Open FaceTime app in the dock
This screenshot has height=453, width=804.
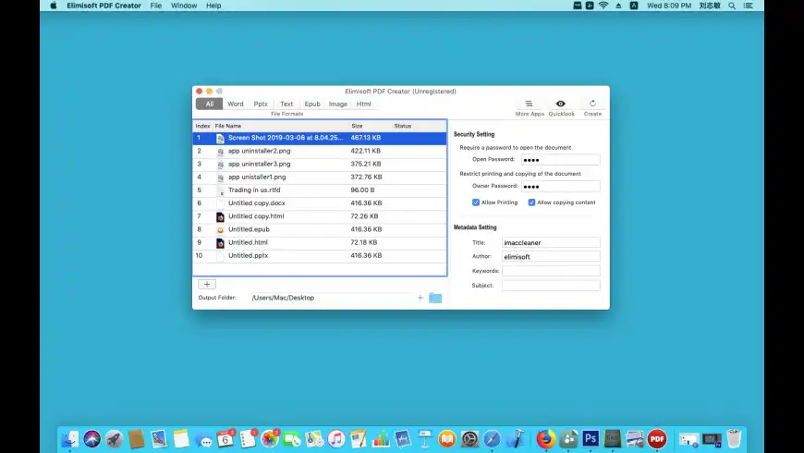(x=292, y=439)
